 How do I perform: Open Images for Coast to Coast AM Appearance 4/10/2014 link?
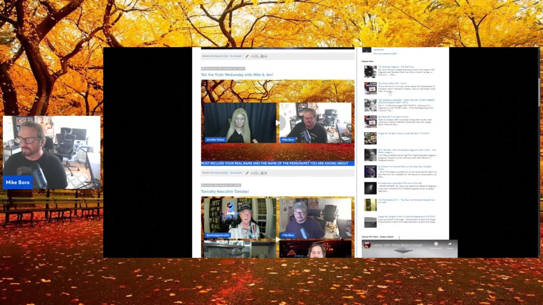pos(406,217)
